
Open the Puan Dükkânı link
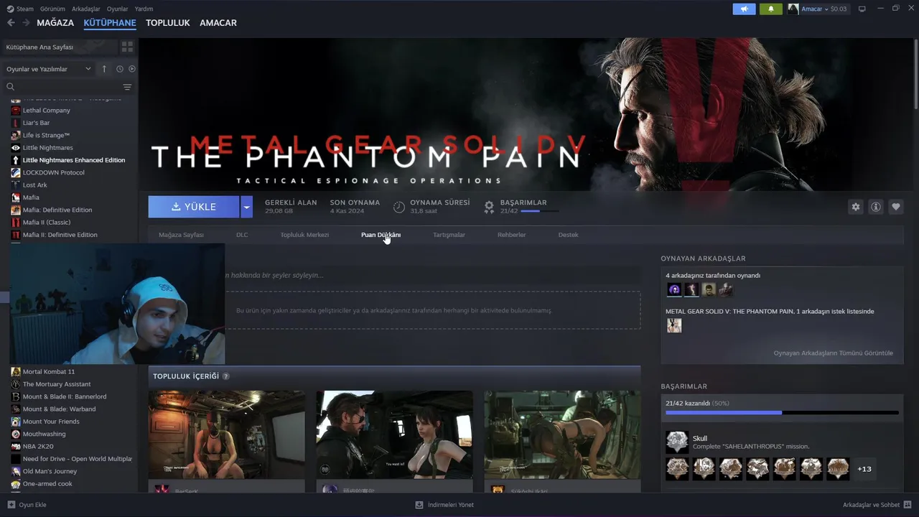point(381,235)
